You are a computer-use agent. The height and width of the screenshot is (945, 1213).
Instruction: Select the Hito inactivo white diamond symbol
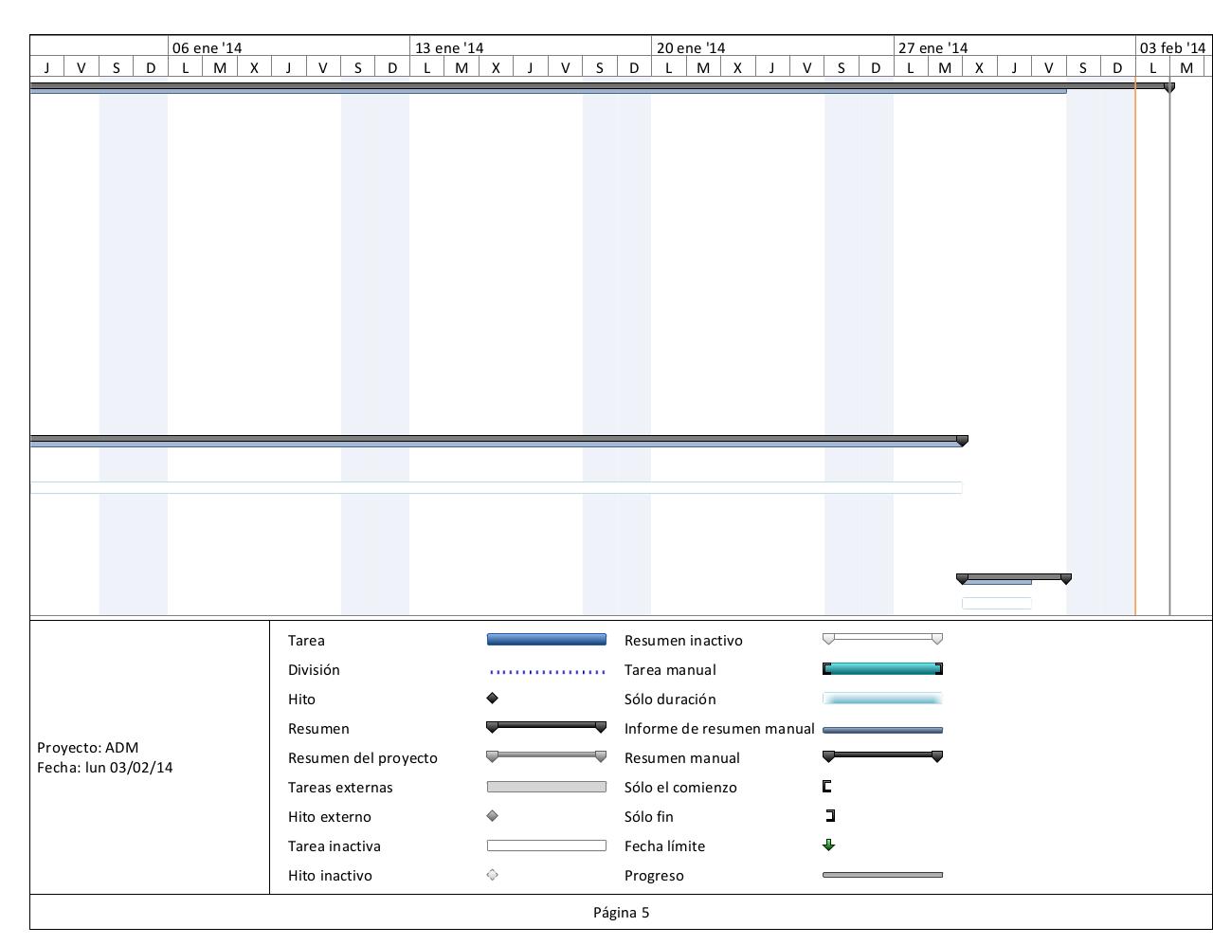[492, 875]
